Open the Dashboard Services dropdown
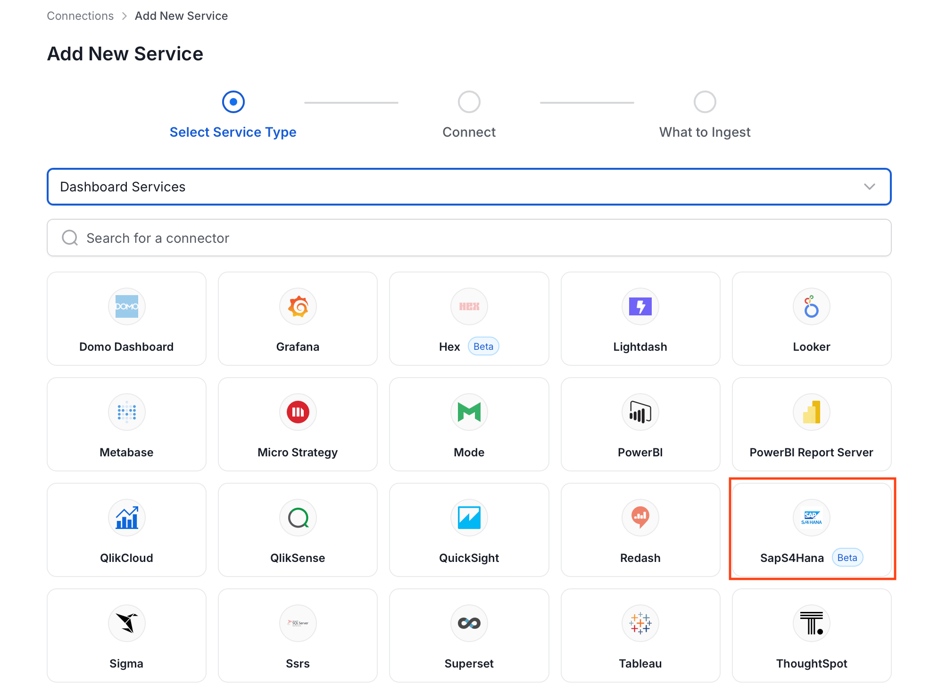Screen dimensions: 930x693 469,187
